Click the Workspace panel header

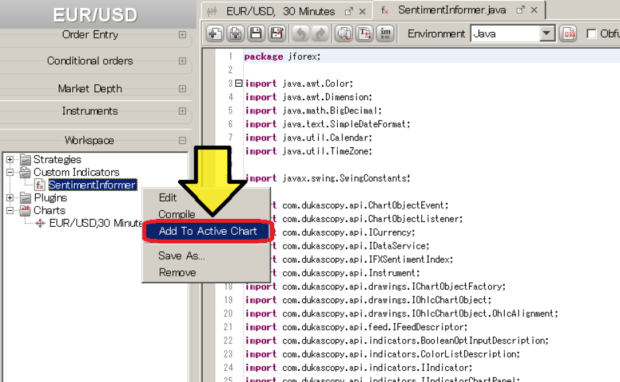[x=90, y=140]
